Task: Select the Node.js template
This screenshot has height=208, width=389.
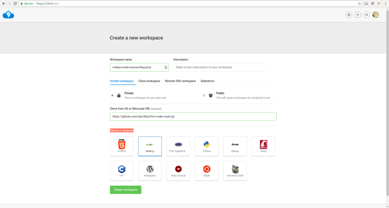Action: pos(150,146)
